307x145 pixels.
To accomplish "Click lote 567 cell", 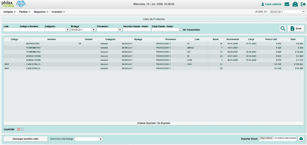I will pos(197,52).
